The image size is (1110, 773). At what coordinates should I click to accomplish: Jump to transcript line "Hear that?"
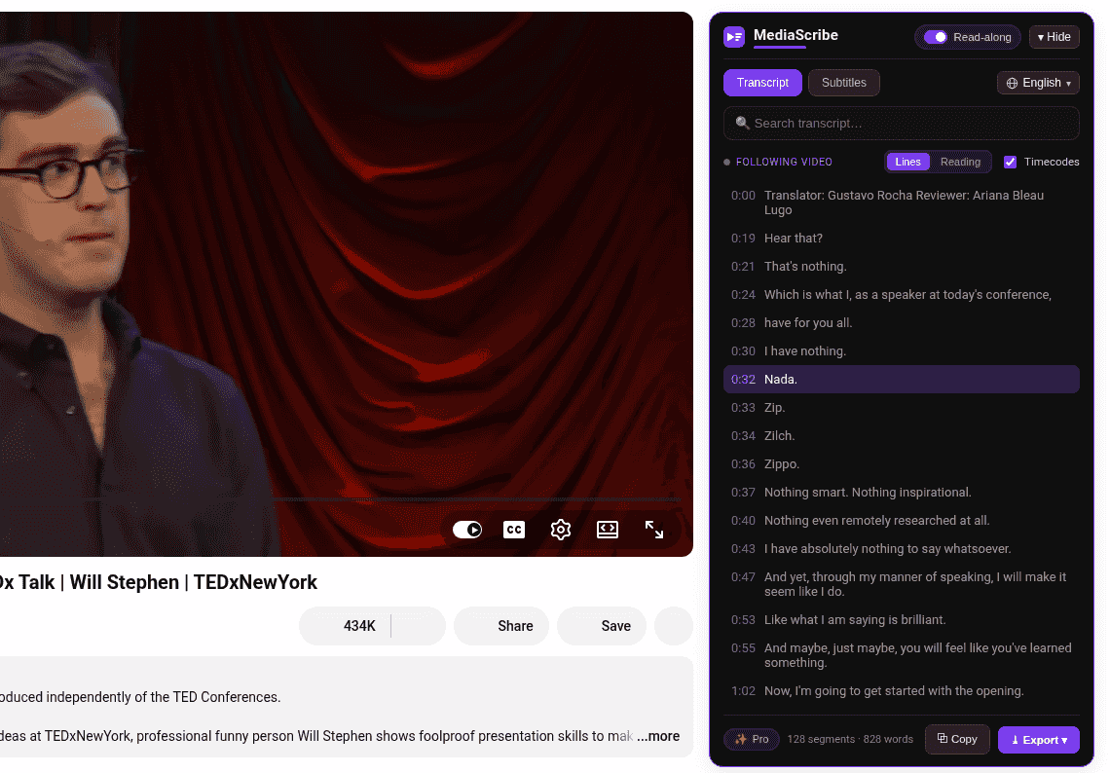(x=902, y=238)
